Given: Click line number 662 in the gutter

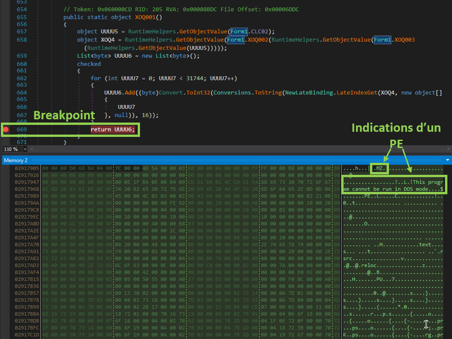Looking at the screenshot, I should tap(22, 79).
